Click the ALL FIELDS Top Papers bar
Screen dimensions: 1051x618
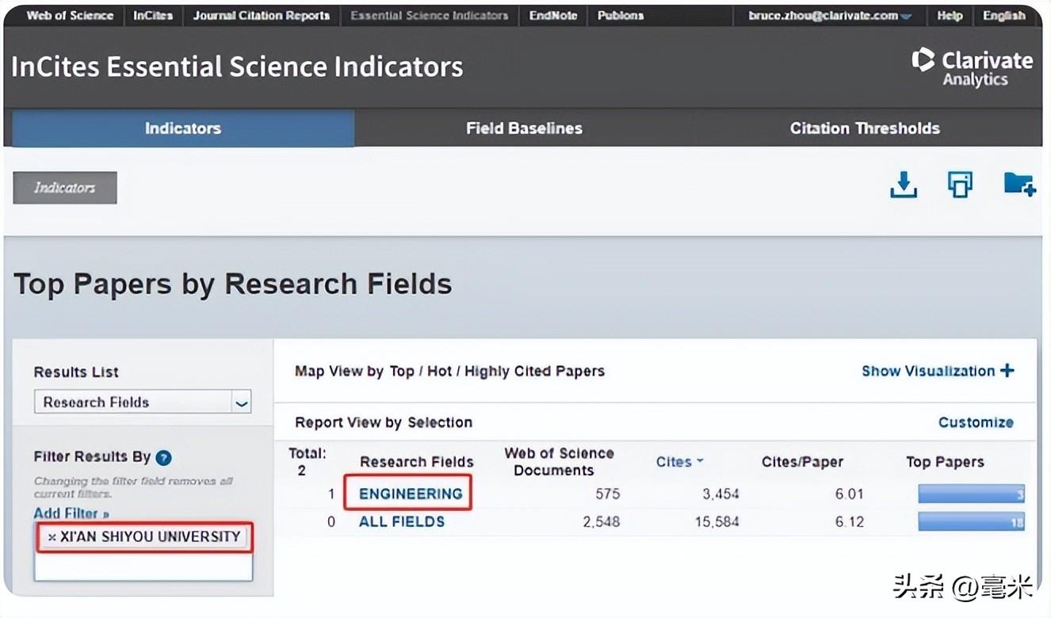click(972, 521)
